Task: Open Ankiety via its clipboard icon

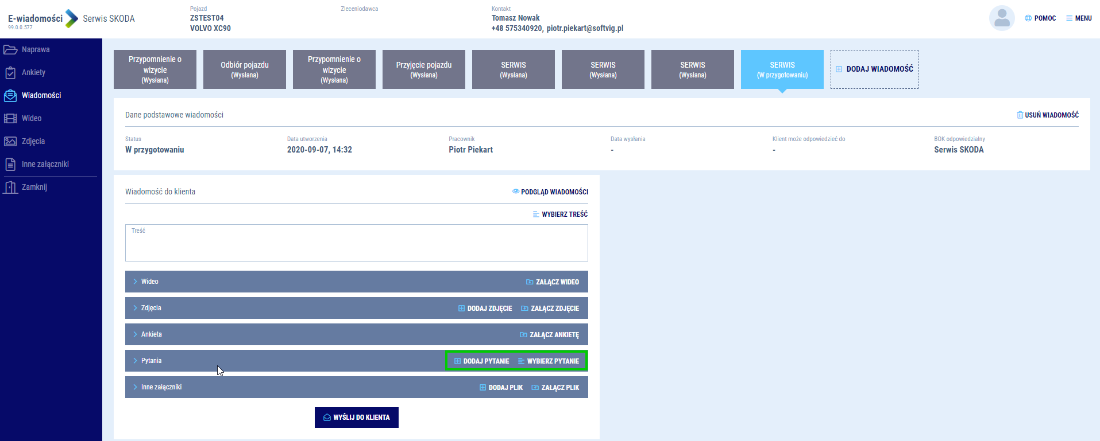Action: [x=10, y=73]
